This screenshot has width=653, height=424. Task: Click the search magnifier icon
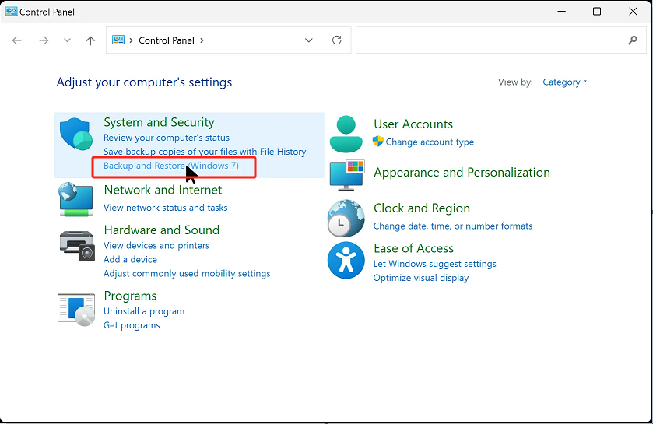pos(633,40)
